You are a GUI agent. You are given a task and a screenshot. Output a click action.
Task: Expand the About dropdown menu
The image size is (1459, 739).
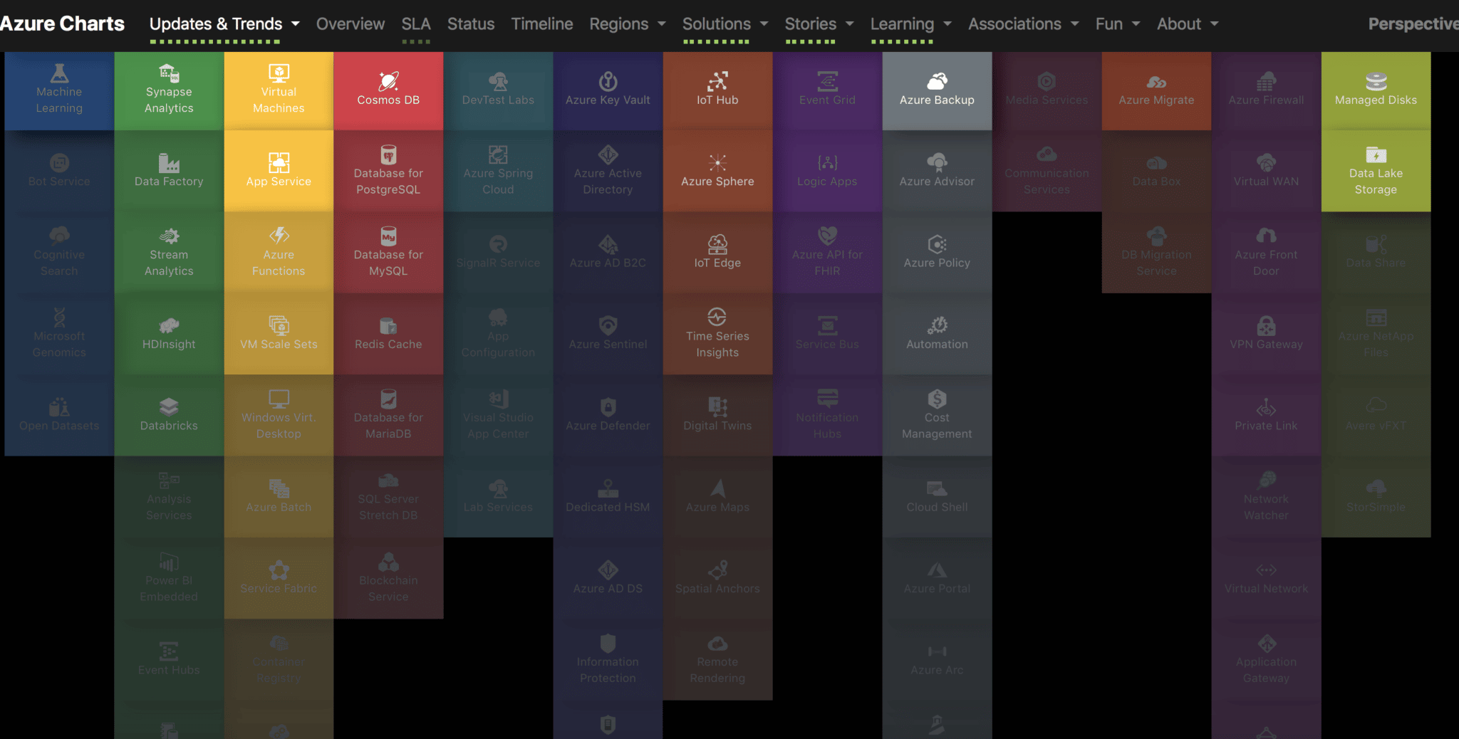click(1188, 24)
